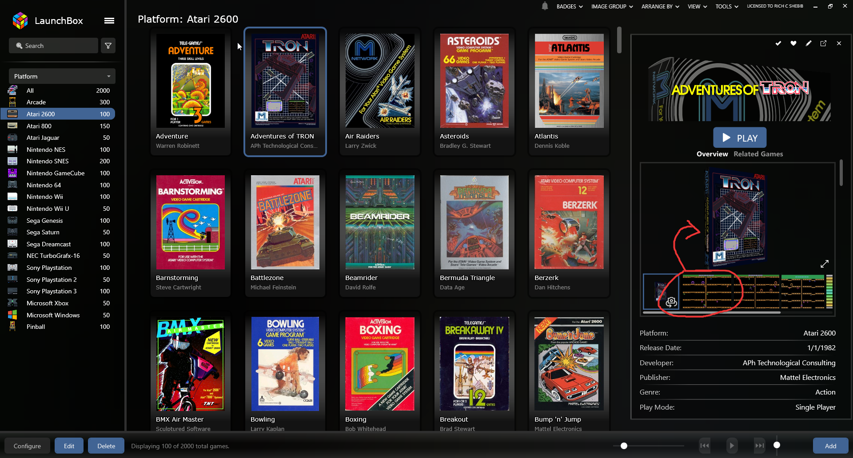Image resolution: width=853 pixels, height=458 pixels.
Task: Open the IMAGE GROUP dropdown menu
Action: pyautogui.click(x=612, y=7)
